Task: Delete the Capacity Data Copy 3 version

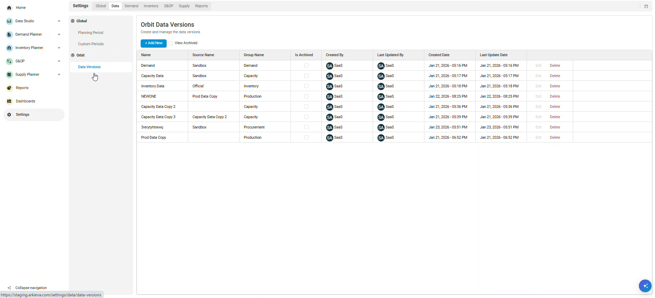Action: coord(555,117)
